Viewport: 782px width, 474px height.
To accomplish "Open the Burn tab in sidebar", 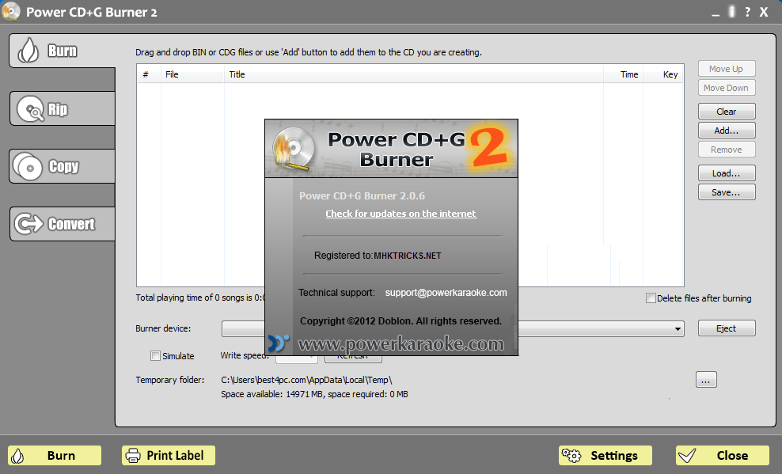I will [x=63, y=51].
